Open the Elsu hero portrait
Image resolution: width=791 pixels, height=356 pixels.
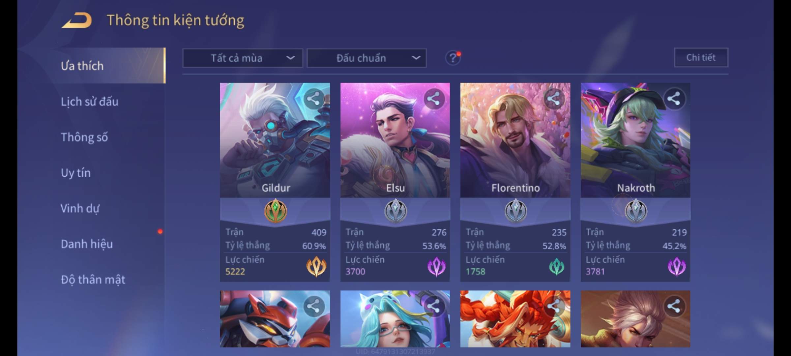[395, 140]
